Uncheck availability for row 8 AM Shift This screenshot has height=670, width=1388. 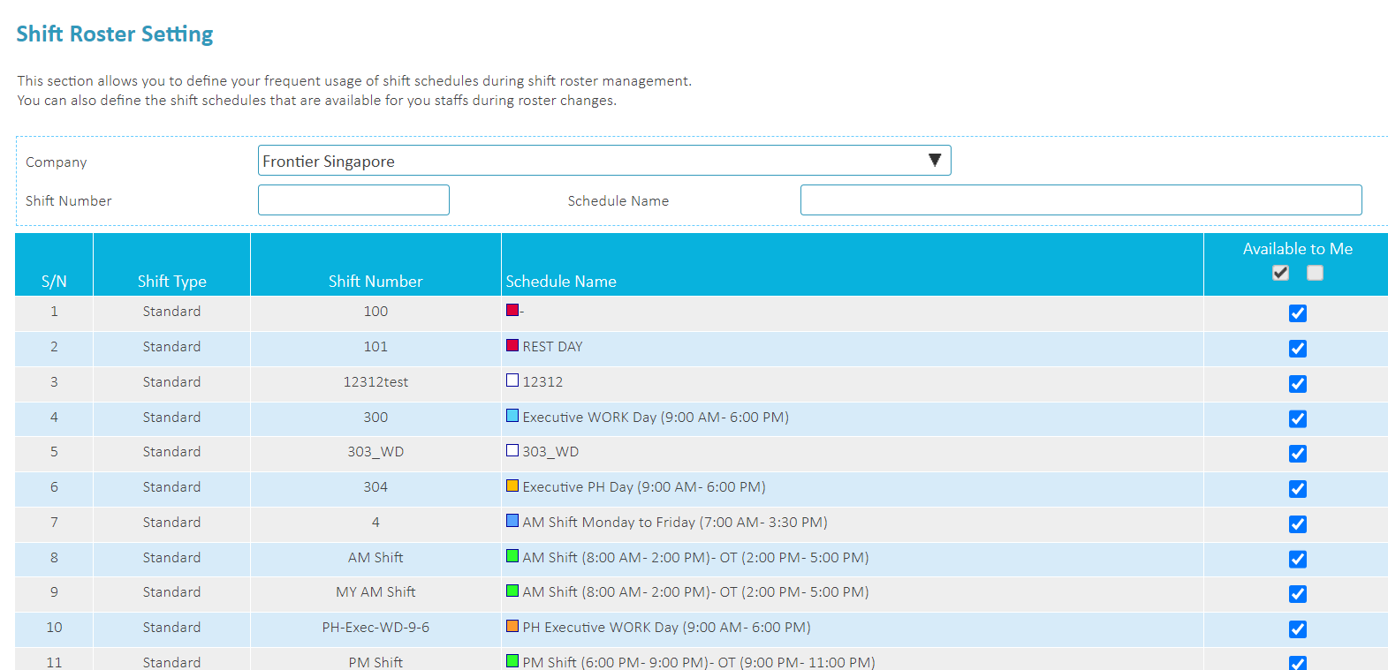click(1297, 560)
